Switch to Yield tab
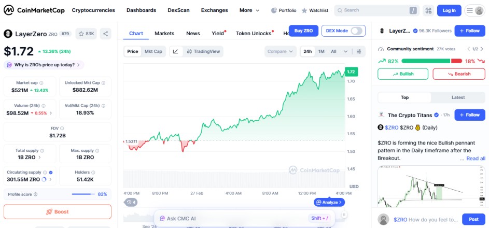This screenshot has width=489, height=228. 218,33
